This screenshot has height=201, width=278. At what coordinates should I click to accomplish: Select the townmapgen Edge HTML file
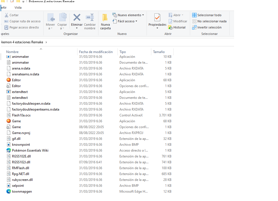(22, 192)
